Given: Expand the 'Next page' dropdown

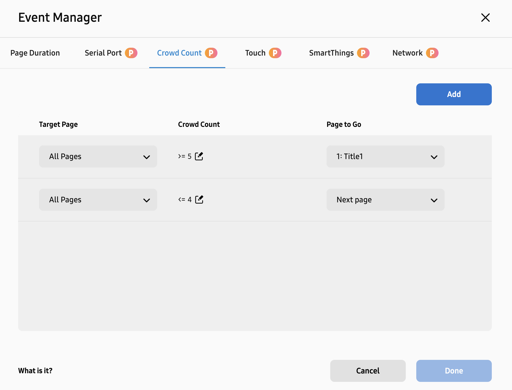Looking at the screenshot, I should [x=385, y=200].
